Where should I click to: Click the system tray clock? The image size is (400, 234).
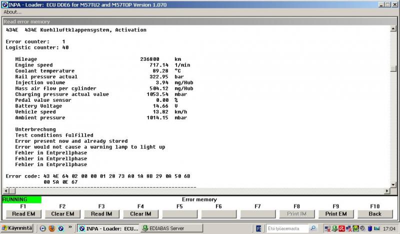(x=388, y=229)
